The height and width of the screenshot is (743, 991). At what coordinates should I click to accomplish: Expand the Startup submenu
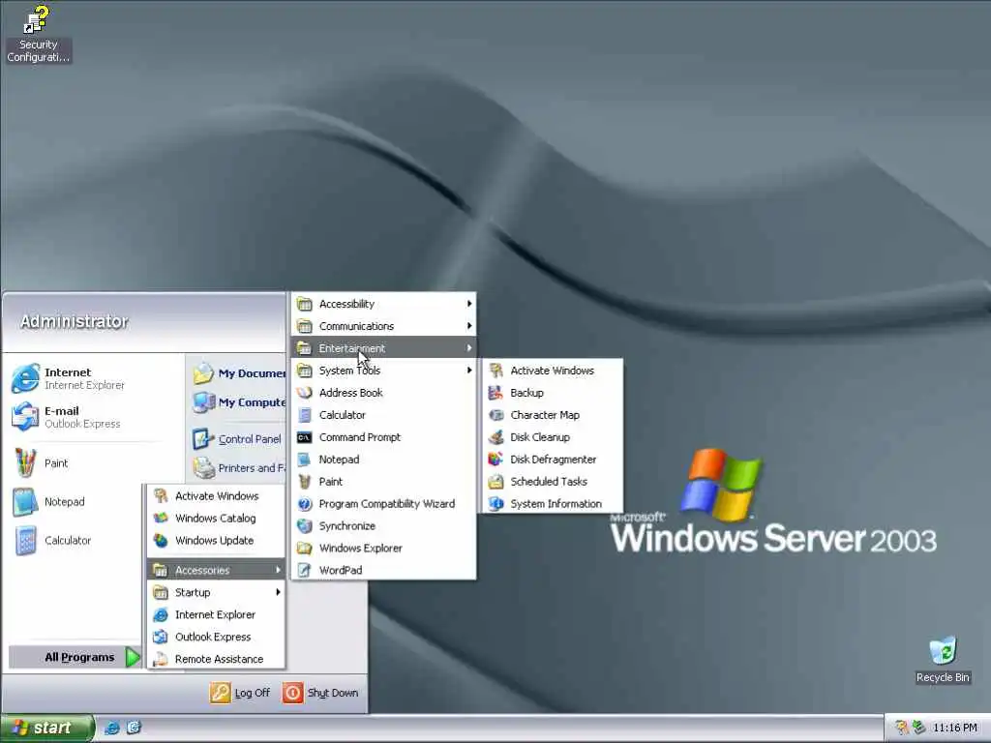216,592
